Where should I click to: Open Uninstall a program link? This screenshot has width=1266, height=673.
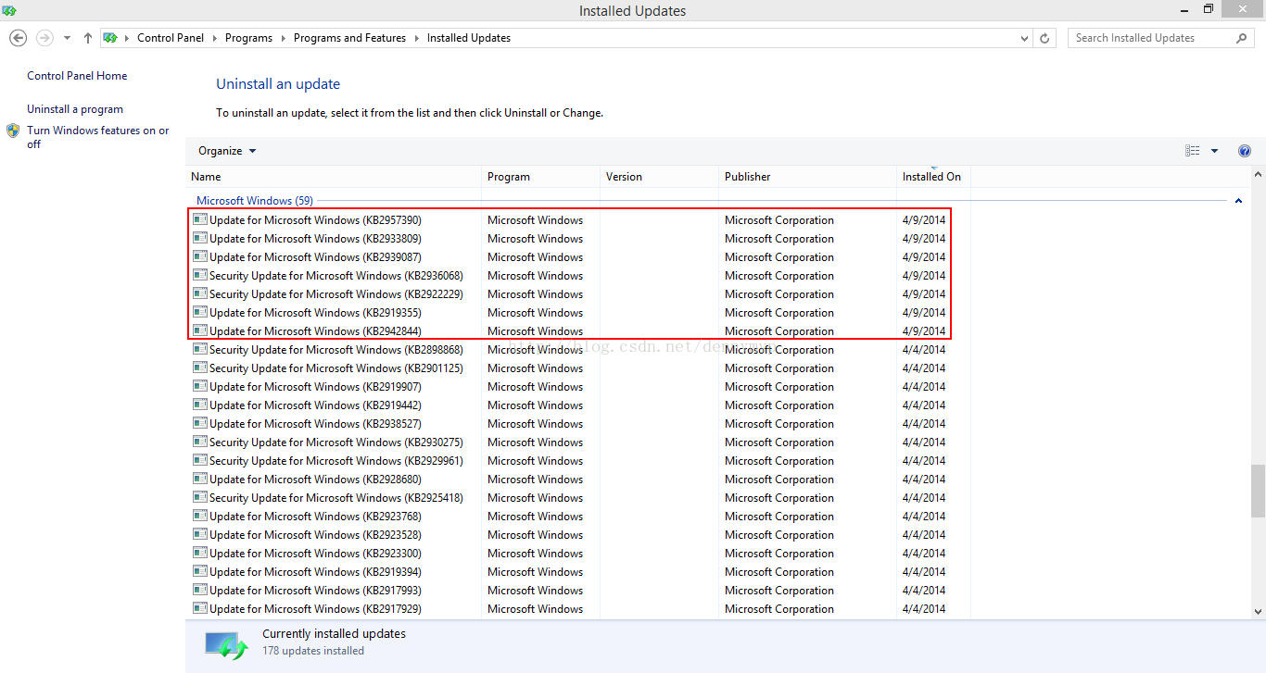(x=75, y=109)
